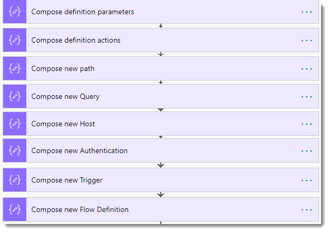Screen dimensions: 329x232
Task: Select the Compose new Trigger action icon
Action: click(x=14, y=180)
